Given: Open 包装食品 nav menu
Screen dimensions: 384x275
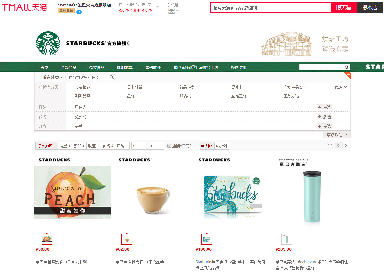Looking at the screenshot, I should click(97, 67).
